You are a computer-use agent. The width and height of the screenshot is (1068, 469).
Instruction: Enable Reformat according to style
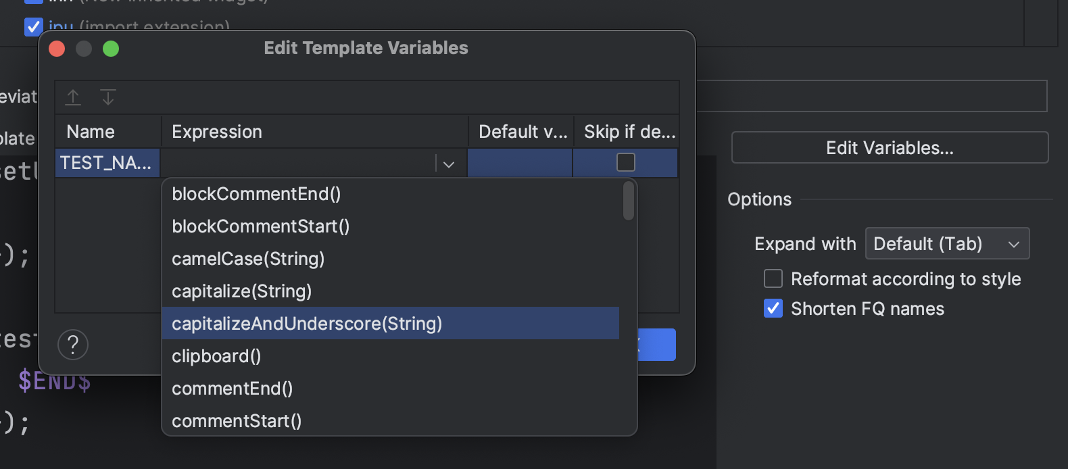tap(773, 278)
